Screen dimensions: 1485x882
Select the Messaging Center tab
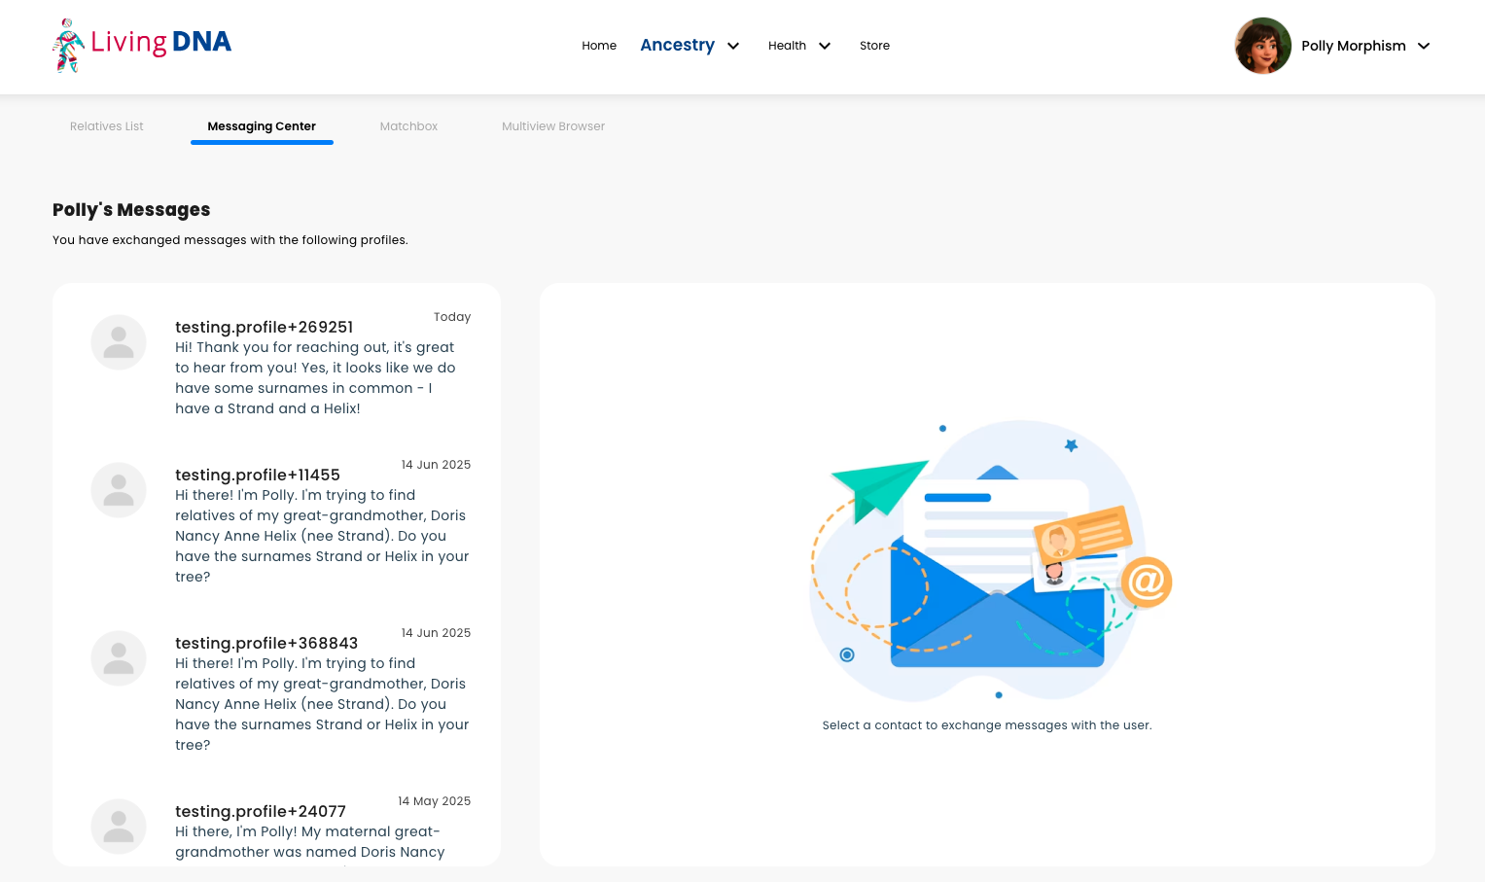[262, 126]
